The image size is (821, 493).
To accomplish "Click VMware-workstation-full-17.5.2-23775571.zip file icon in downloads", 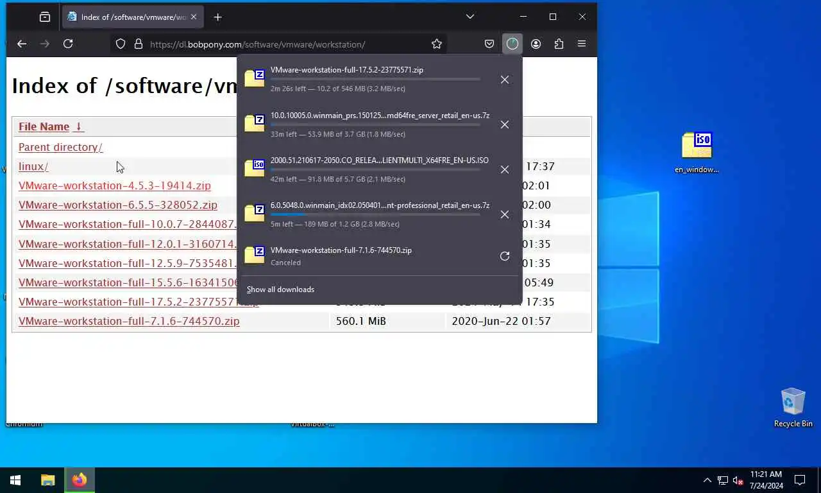I will coord(255,78).
